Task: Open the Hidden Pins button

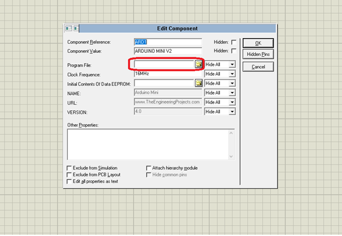Action: [x=258, y=54]
